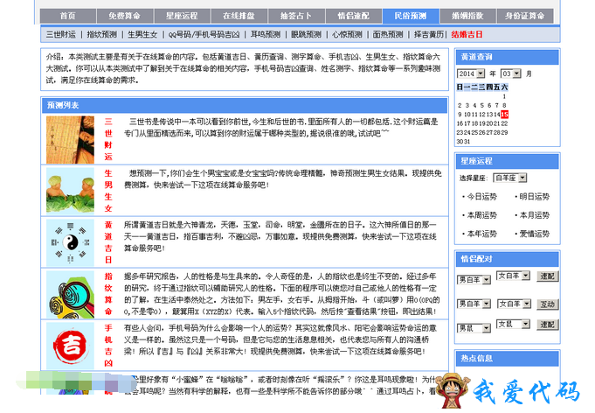595x413 pixels.
Task: Click the red vertical 指纹算命 title
Action: 108,294
